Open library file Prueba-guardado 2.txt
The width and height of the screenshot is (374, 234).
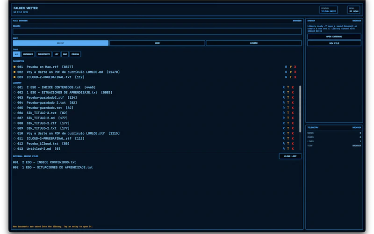46,102
